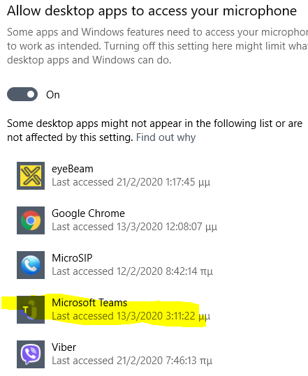Select the Google Chrome app name
Viewport: 308px width, 376px height.
pos(88,213)
